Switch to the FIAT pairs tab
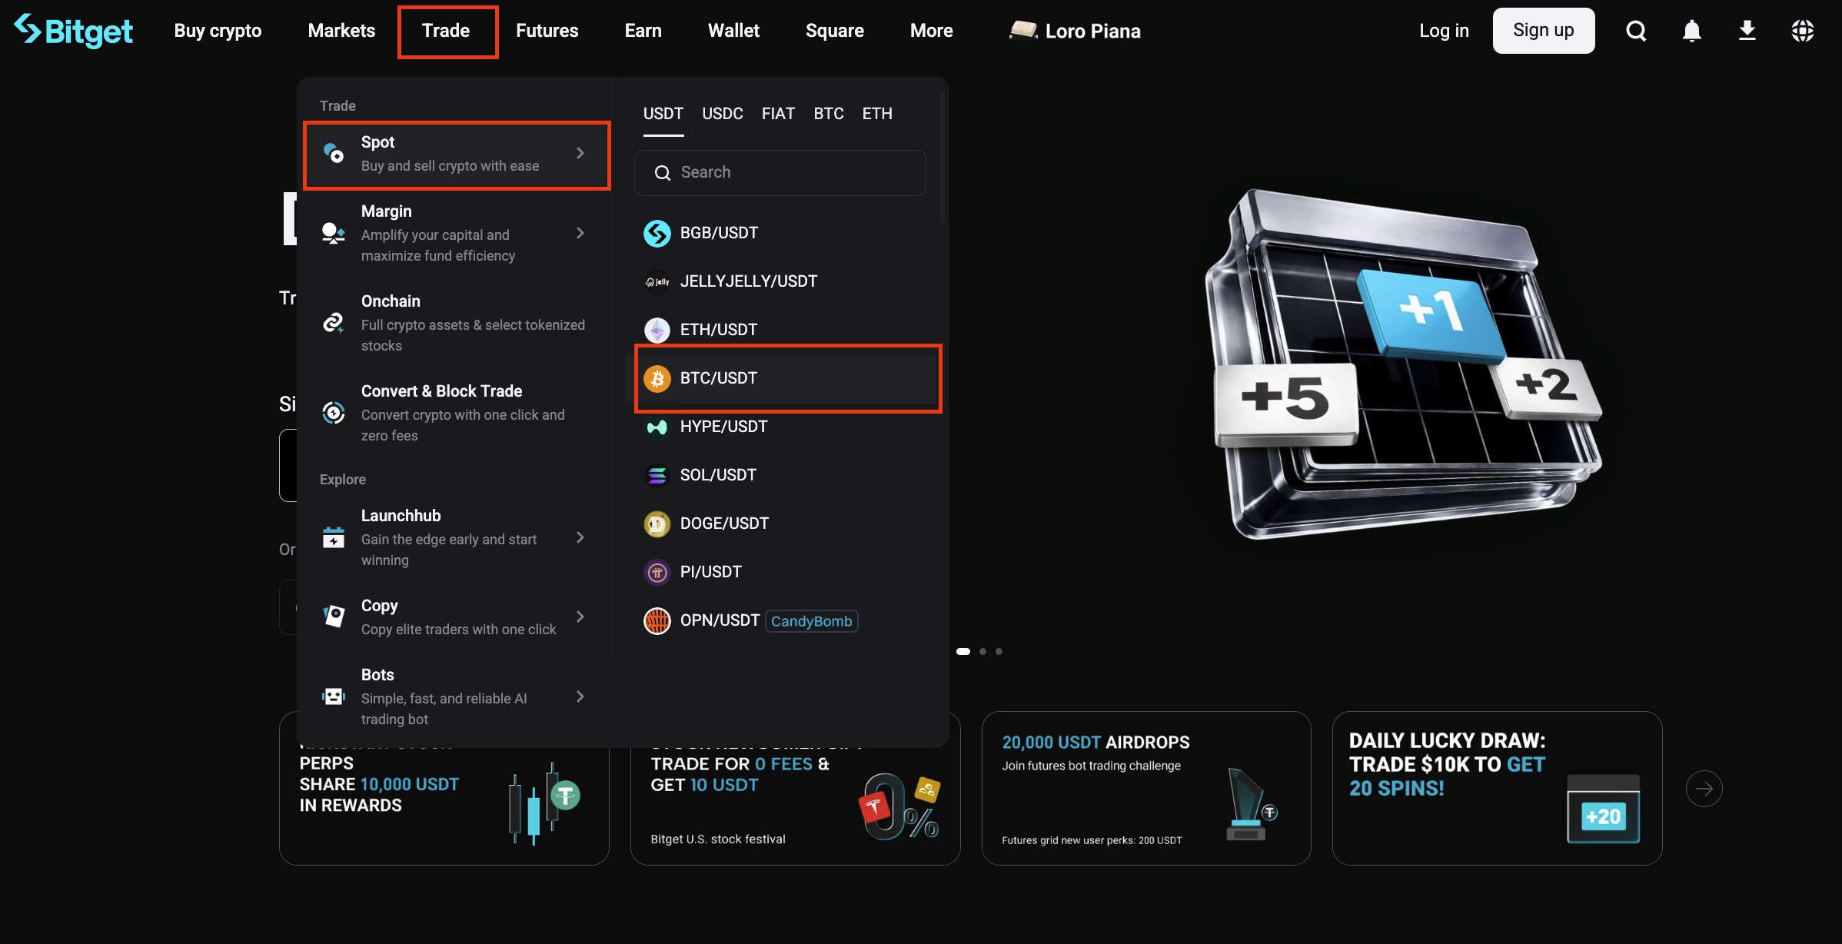The height and width of the screenshot is (944, 1842). pos(778,114)
